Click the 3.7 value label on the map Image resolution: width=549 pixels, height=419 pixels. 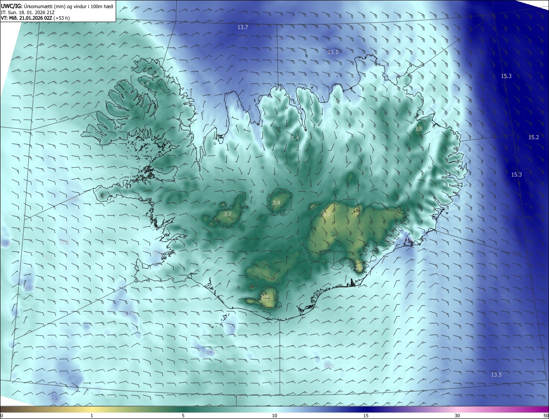tap(228, 214)
